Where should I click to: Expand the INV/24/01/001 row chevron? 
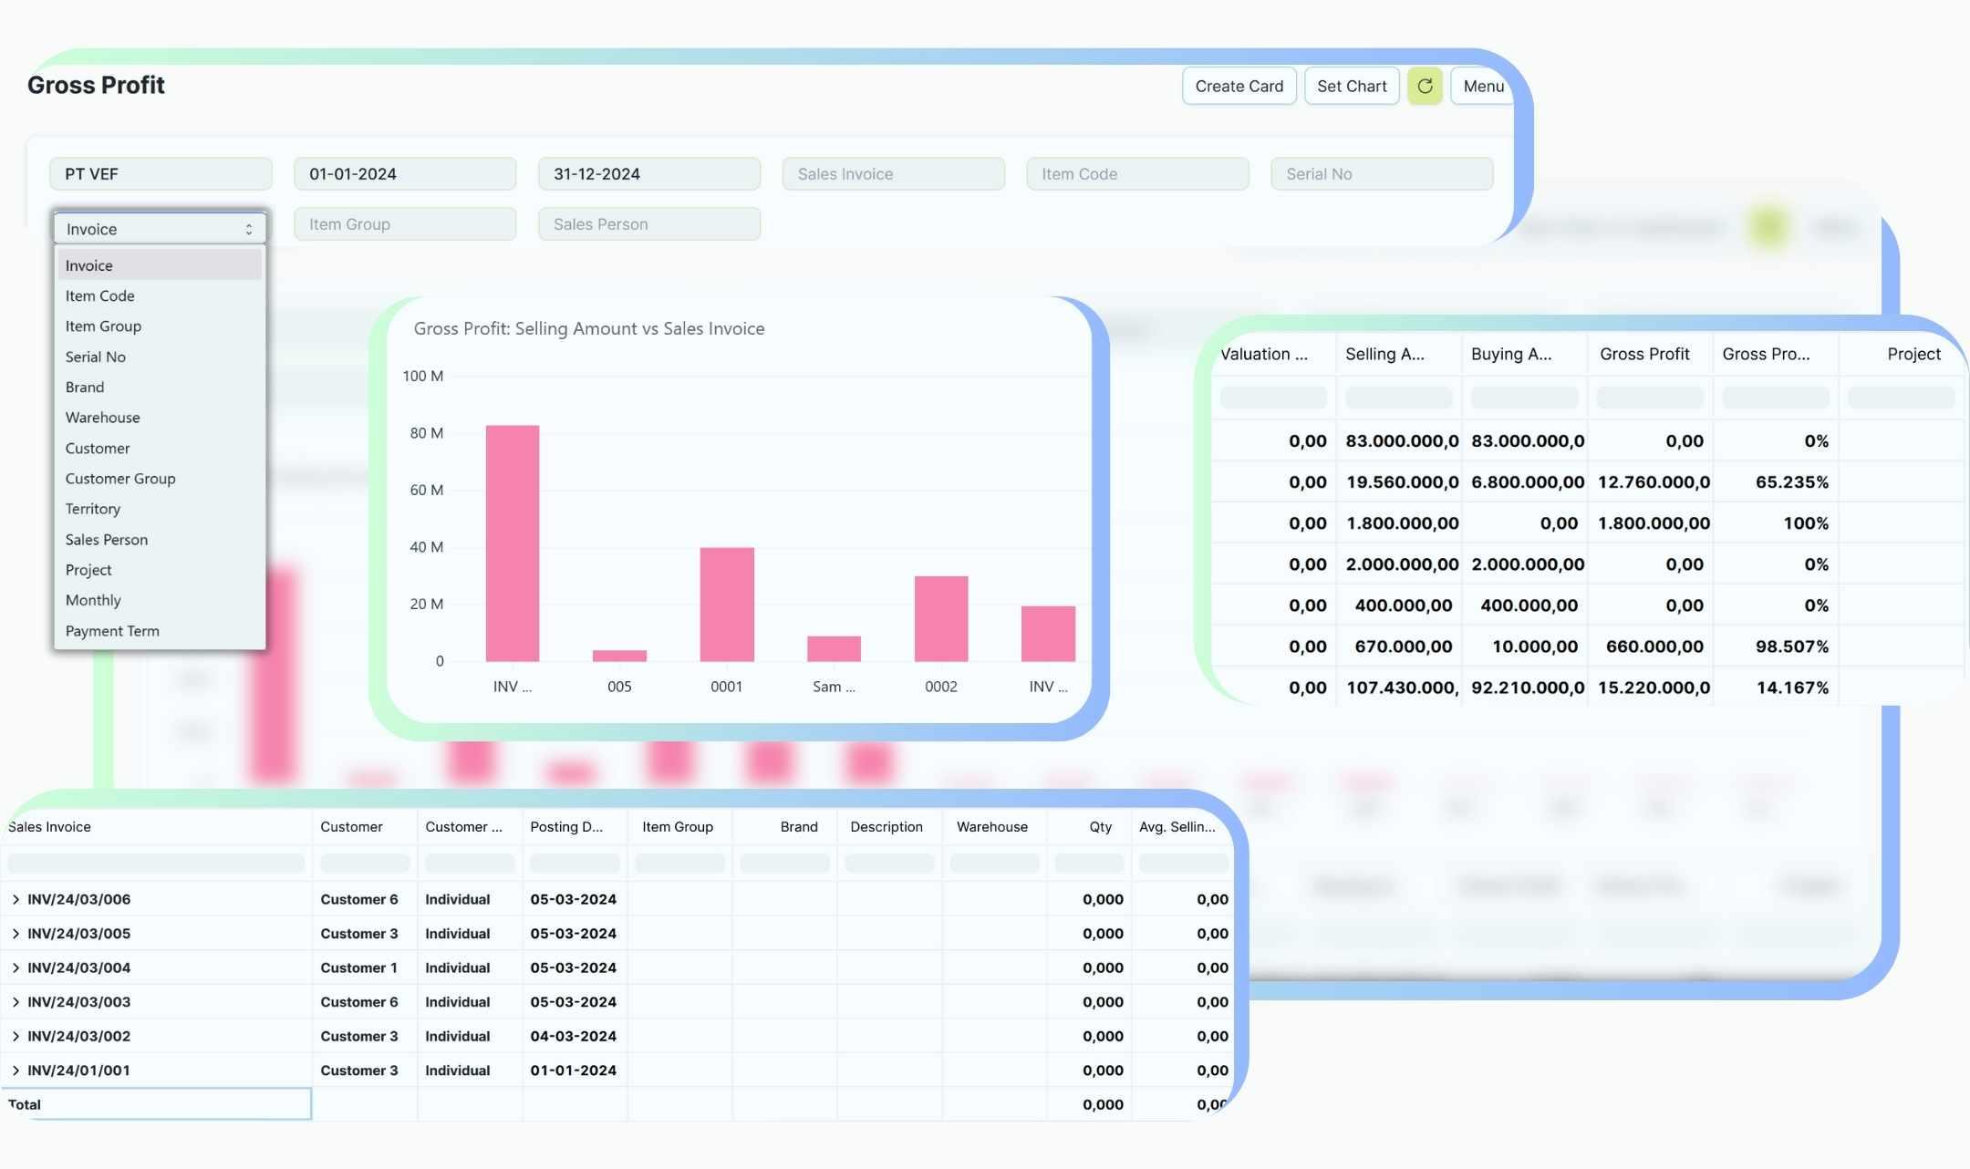coord(16,1071)
